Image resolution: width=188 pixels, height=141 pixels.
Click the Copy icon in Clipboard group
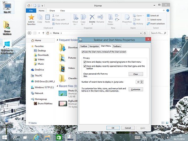click(40, 17)
